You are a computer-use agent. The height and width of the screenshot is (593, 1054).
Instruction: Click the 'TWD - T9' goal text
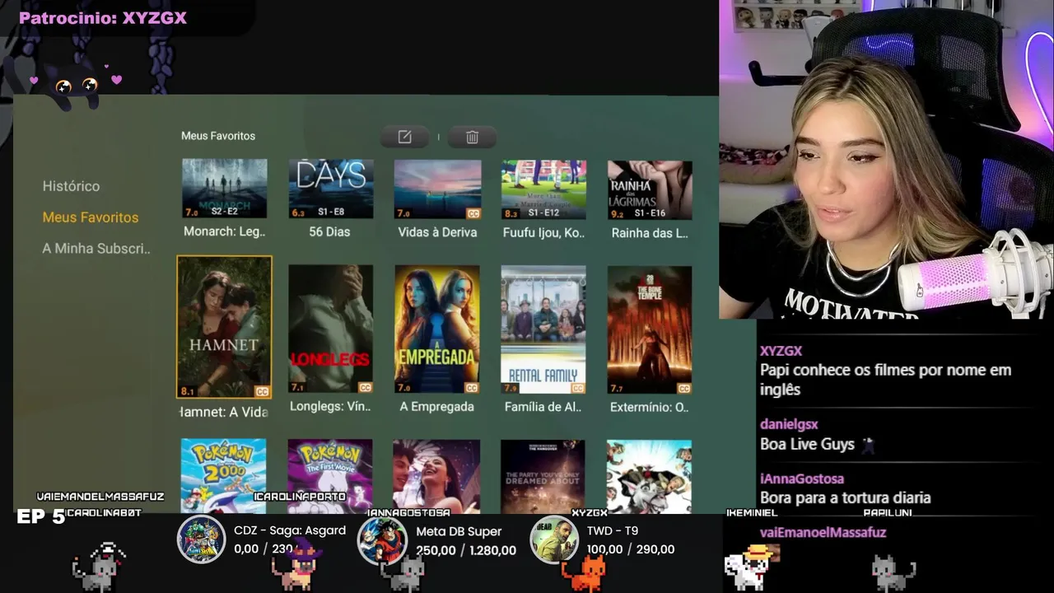pos(613,530)
